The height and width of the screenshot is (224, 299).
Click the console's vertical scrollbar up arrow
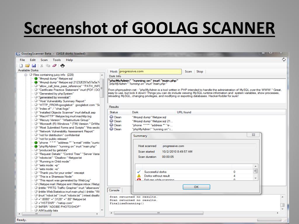(282, 197)
